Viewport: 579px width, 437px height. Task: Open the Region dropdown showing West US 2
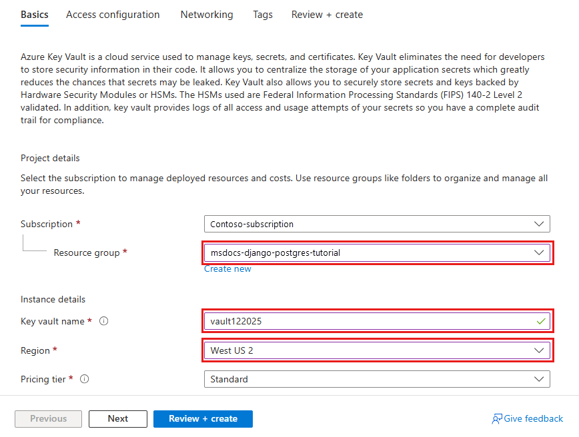pos(377,350)
